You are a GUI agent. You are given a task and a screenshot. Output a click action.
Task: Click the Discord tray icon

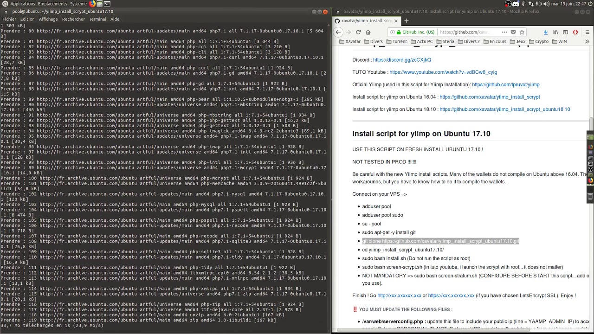(x=516, y=4)
